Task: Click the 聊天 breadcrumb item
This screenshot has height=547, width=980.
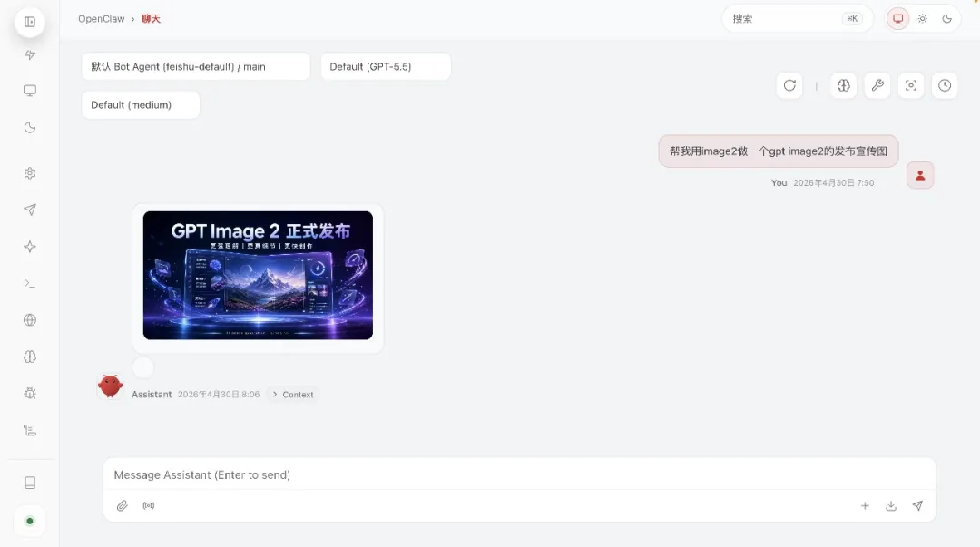Action: [151, 19]
